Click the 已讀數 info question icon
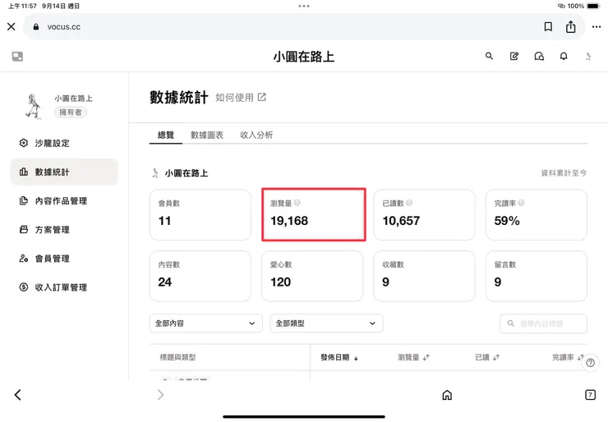Viewport: 608px width, 422px height. tap(409, 203)
